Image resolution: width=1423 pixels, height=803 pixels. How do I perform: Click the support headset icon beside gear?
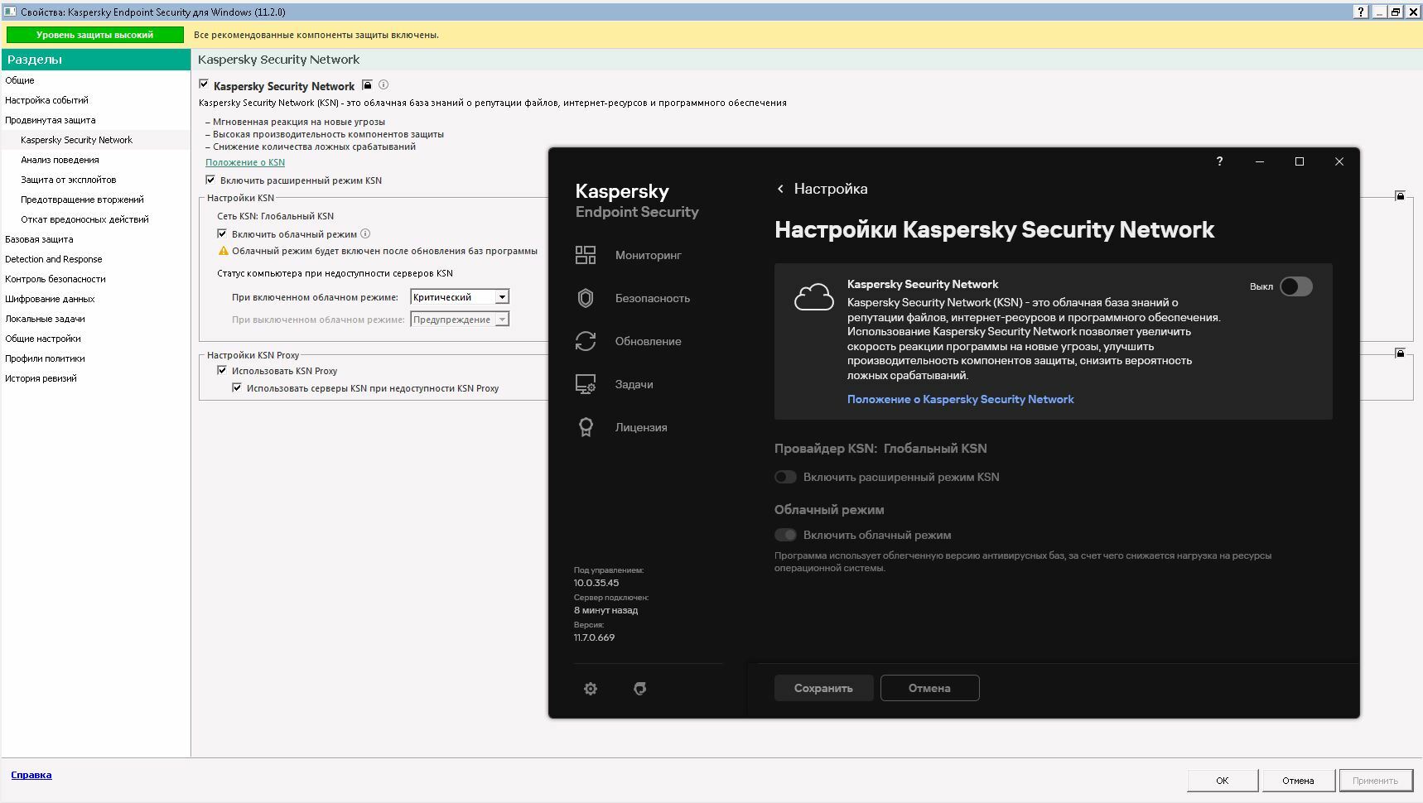pos(640,689)
